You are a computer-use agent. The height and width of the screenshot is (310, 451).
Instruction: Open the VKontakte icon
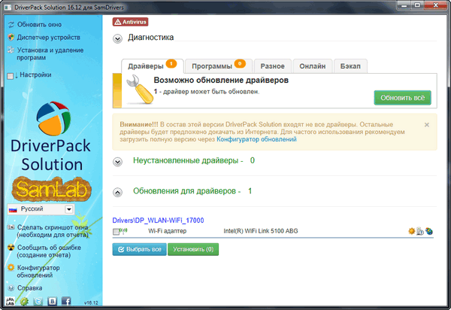pyautogui.click(x=52, y=302)
